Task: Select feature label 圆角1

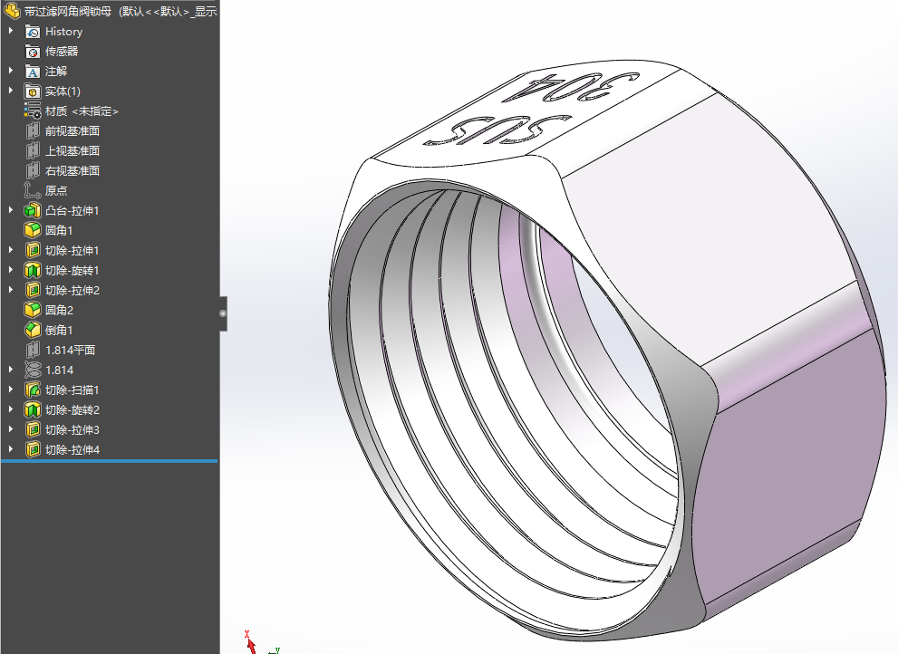Action: point(59,230)
